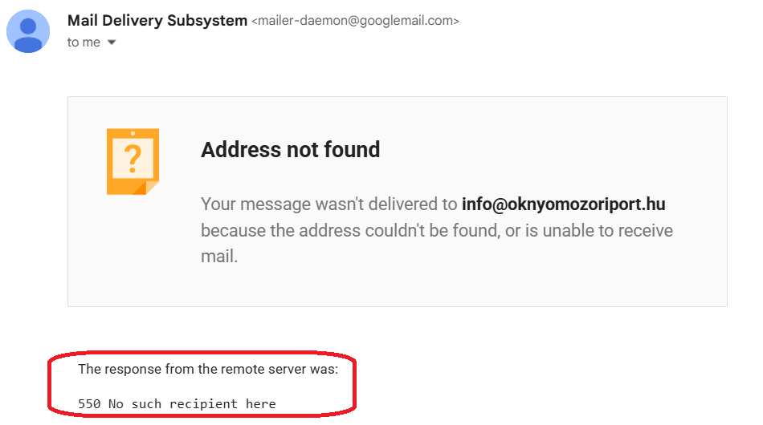
Task: Click the word "Subsystem" in sender name
Action: tap(209, 21)
